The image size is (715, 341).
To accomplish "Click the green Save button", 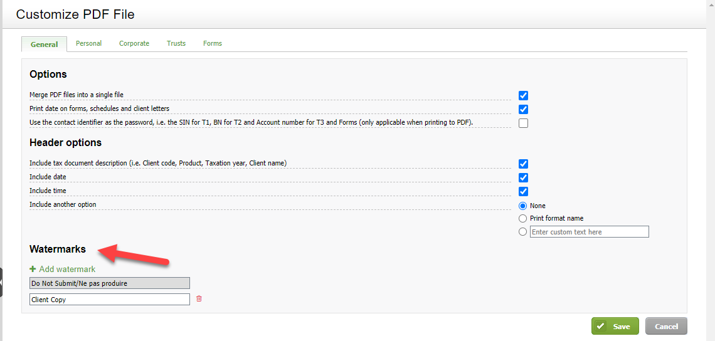I will (x=615, y=327).
